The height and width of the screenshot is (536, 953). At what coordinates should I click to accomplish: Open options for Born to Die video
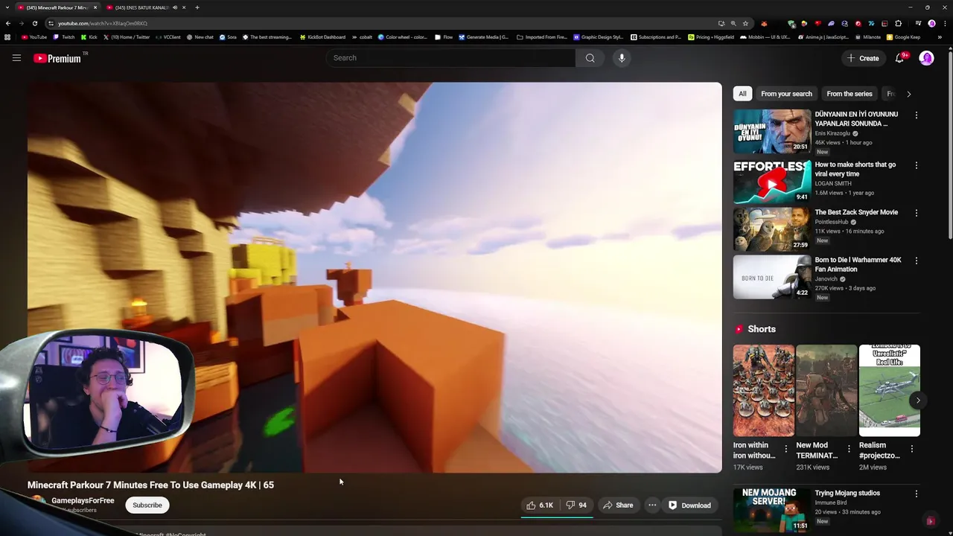pyautogui.click(x=916, y=261)
